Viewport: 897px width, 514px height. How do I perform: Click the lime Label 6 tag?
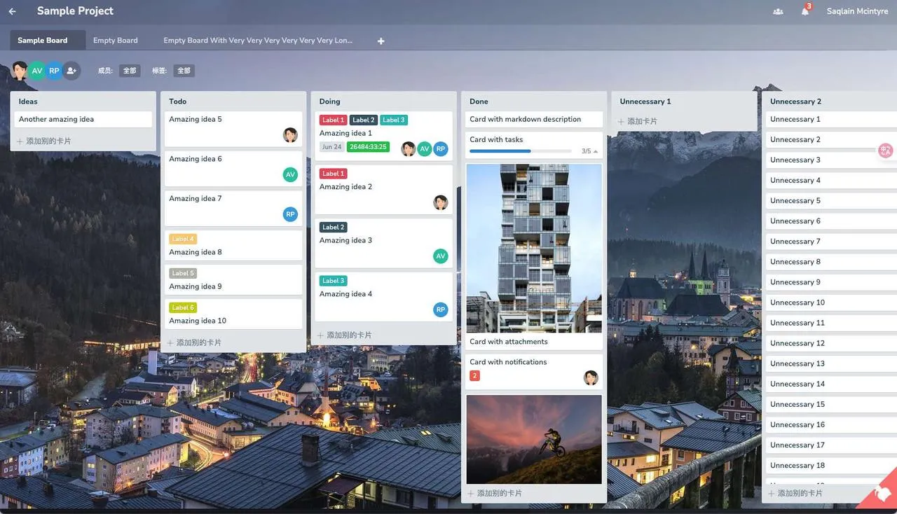[x=183, y=307]
